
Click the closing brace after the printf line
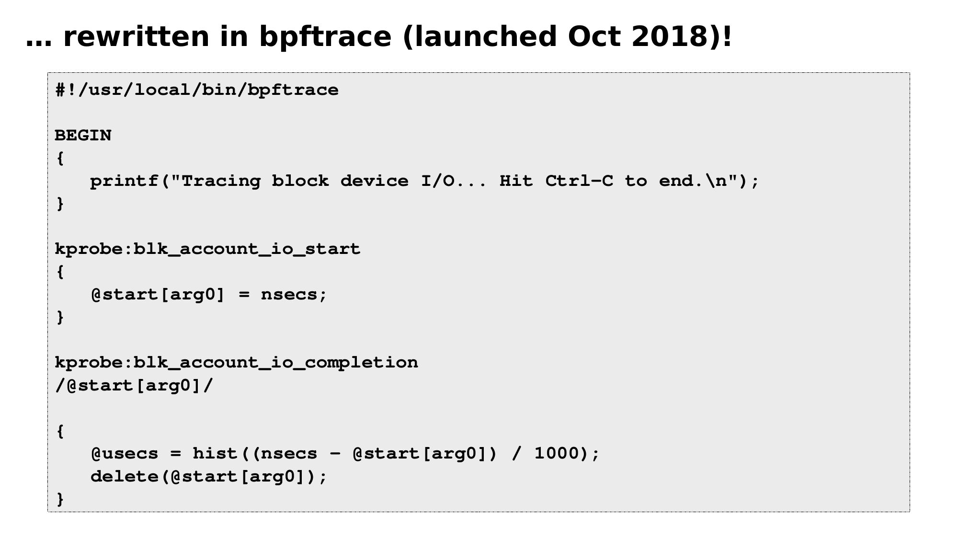[x=60, y=204]
